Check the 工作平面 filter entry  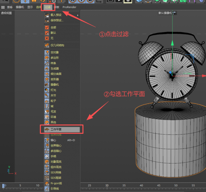62,130
